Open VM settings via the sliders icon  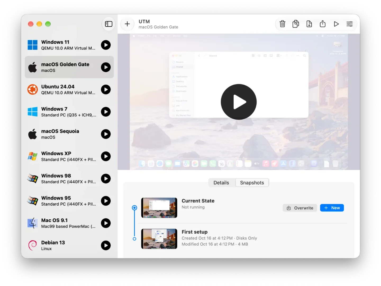(350, 24)
